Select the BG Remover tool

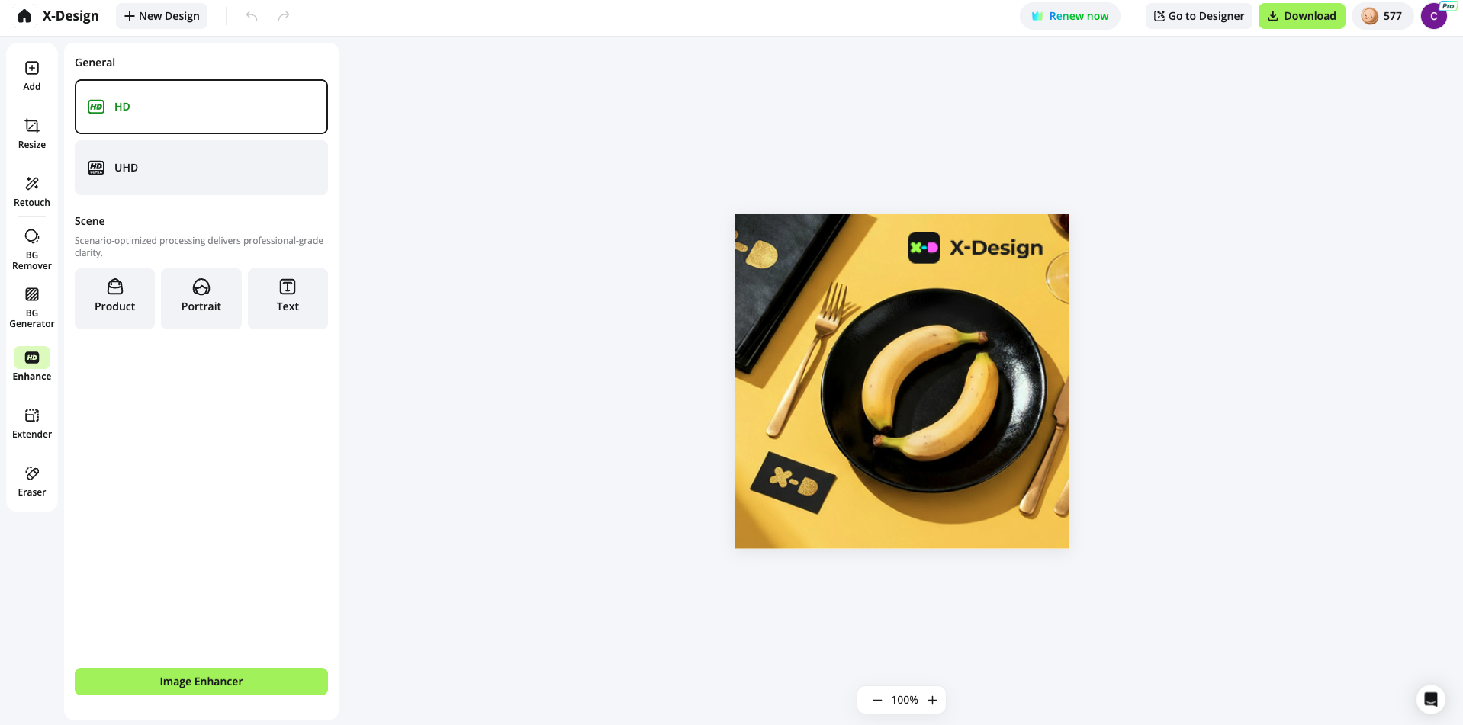pos(32,249)
